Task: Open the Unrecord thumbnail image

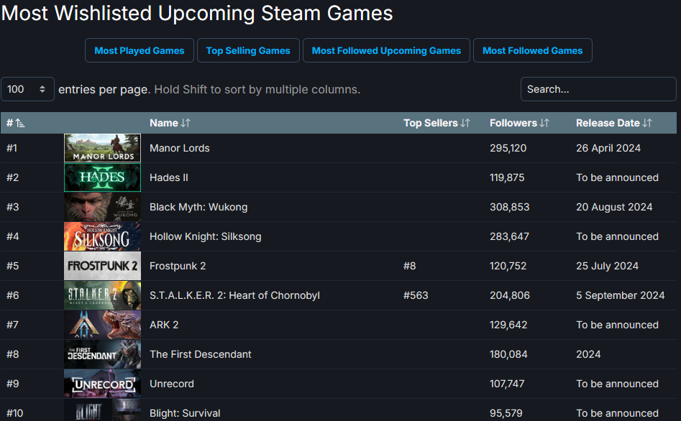Action: pyautogui.click(x=103, y=384)
